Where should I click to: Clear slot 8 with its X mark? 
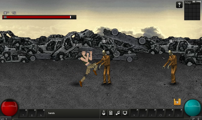point(35,110)
